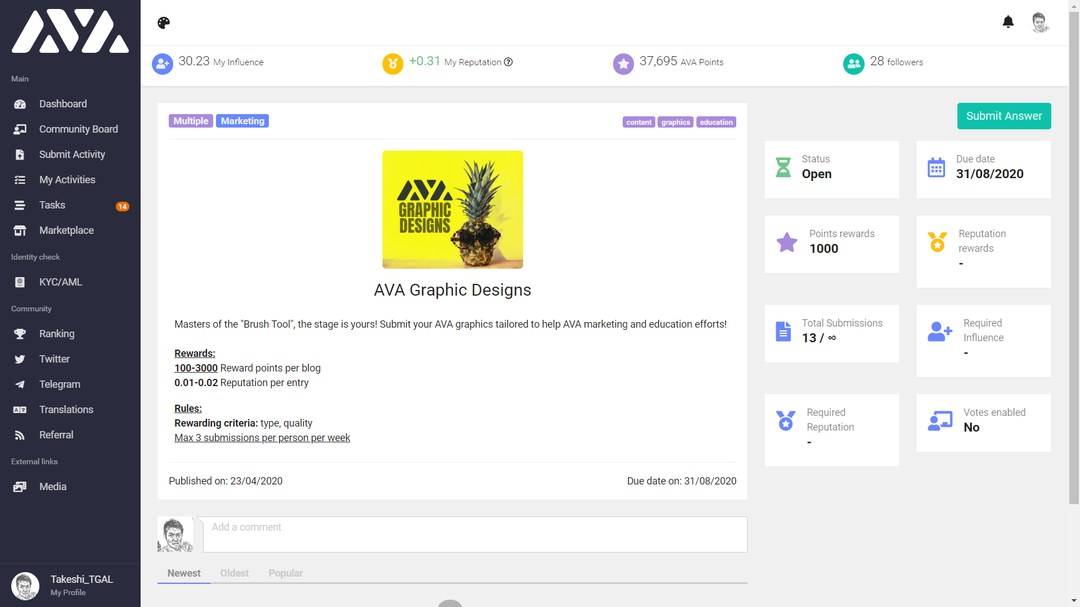Click the Telegram plane icon
Screen dimensions: 1080x607
pyautogui.click(x=20, y=384)
